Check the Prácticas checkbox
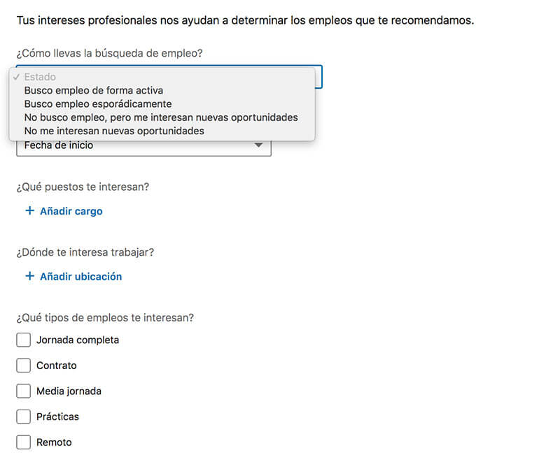 tap(23, 417)
